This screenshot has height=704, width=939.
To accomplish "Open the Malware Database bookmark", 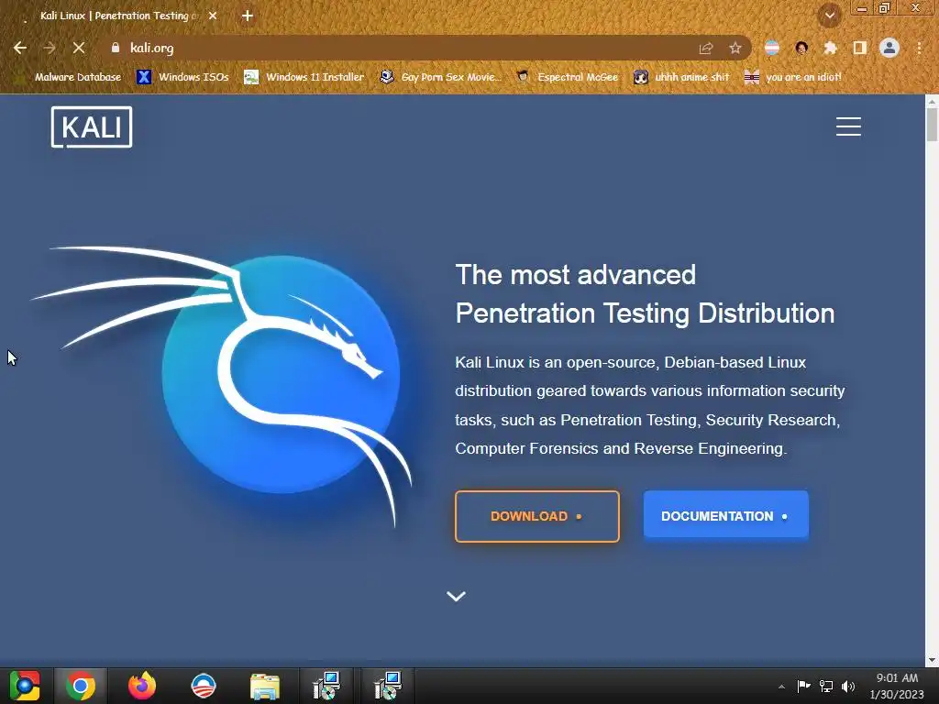I will pos(68,77).
